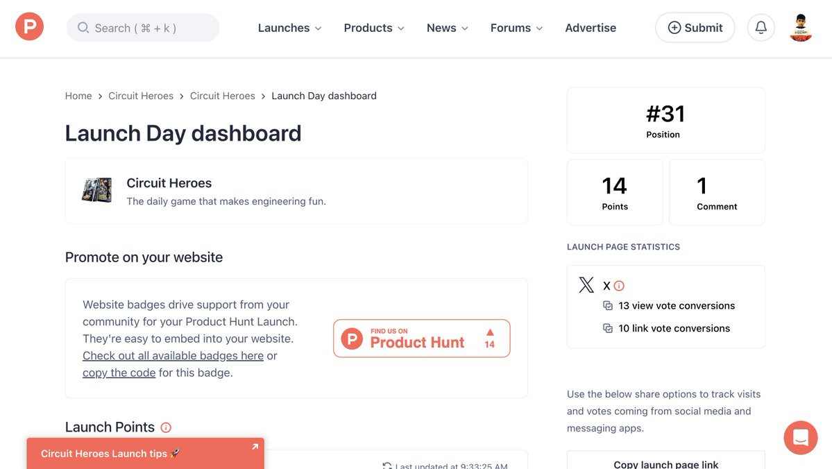Screen dimensions: 832x469
Task: Click the Search input field
Action: [x=143, y=28]
